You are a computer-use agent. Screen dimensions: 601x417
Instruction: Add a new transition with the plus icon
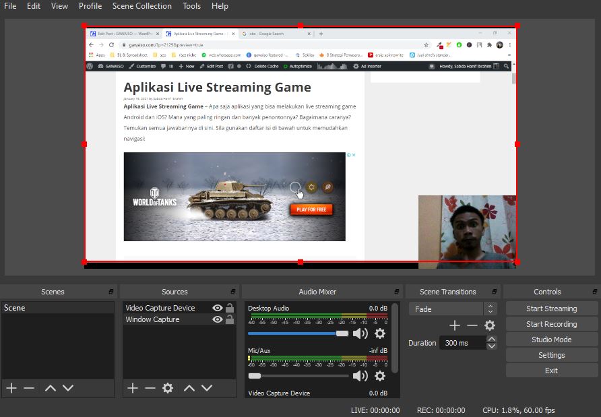(x=455, y=325)
